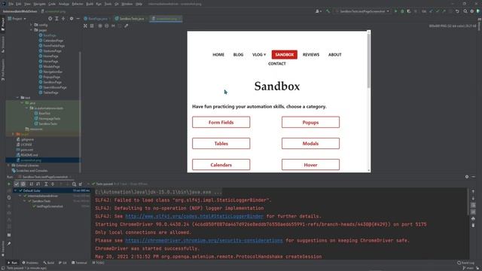
Task: Open the File menu
Action: [x=11, y=4]
